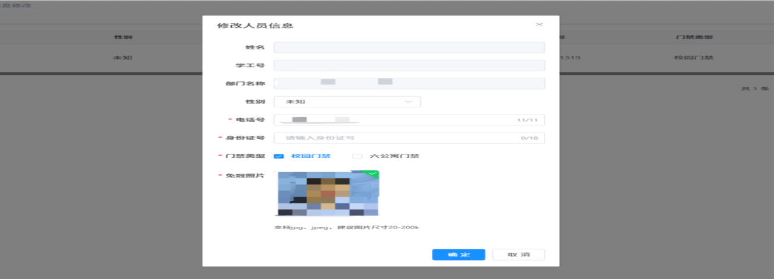Focus the 姓名 input field
774x279 pixels.
pos(409,47)
